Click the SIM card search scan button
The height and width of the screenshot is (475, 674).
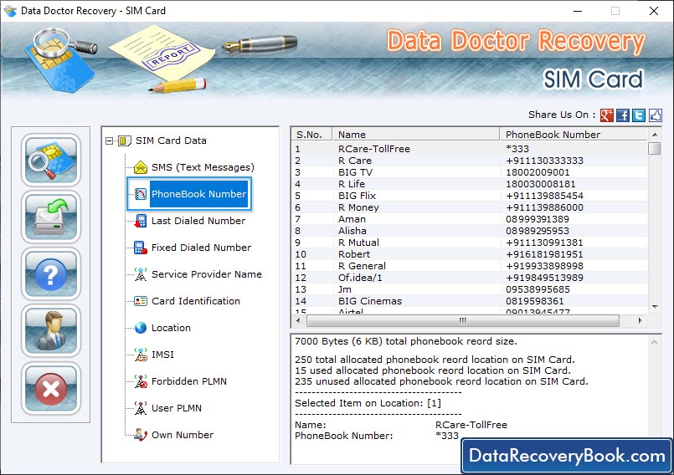[x=51, y=160]
